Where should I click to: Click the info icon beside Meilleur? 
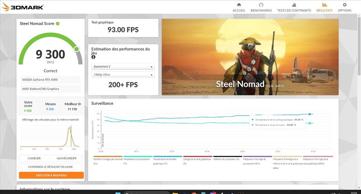coord(79,104)
